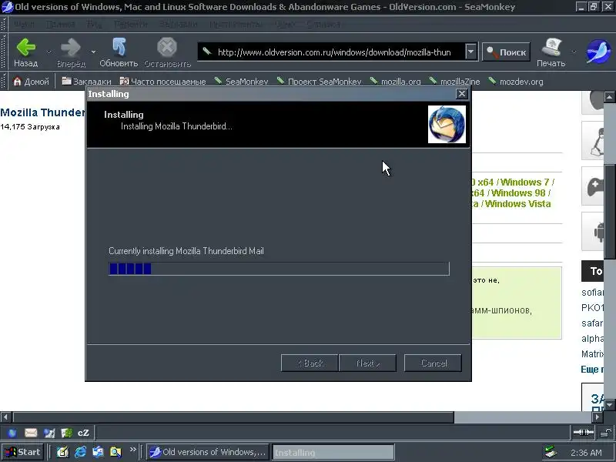Click the Outlook Express quick launch icon

coord(98,452)
